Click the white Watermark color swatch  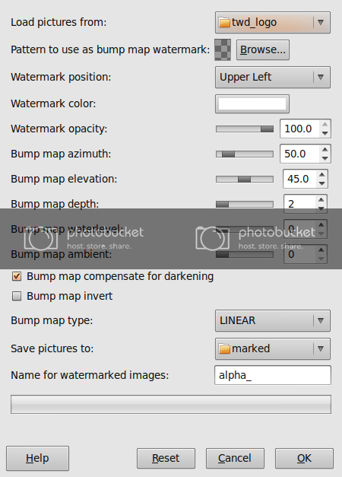coord(252,103)
